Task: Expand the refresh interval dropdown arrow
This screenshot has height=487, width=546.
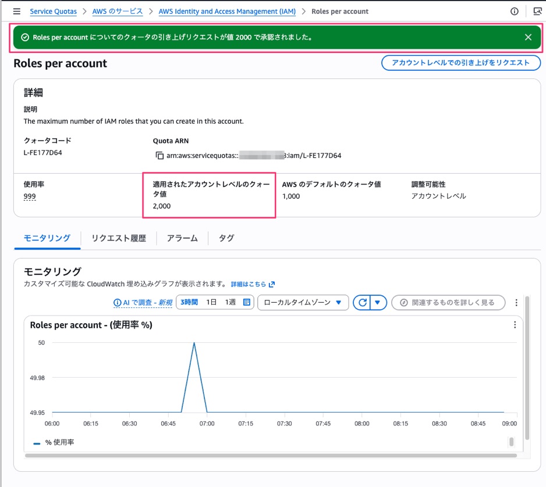Action: tap(377, 302)
